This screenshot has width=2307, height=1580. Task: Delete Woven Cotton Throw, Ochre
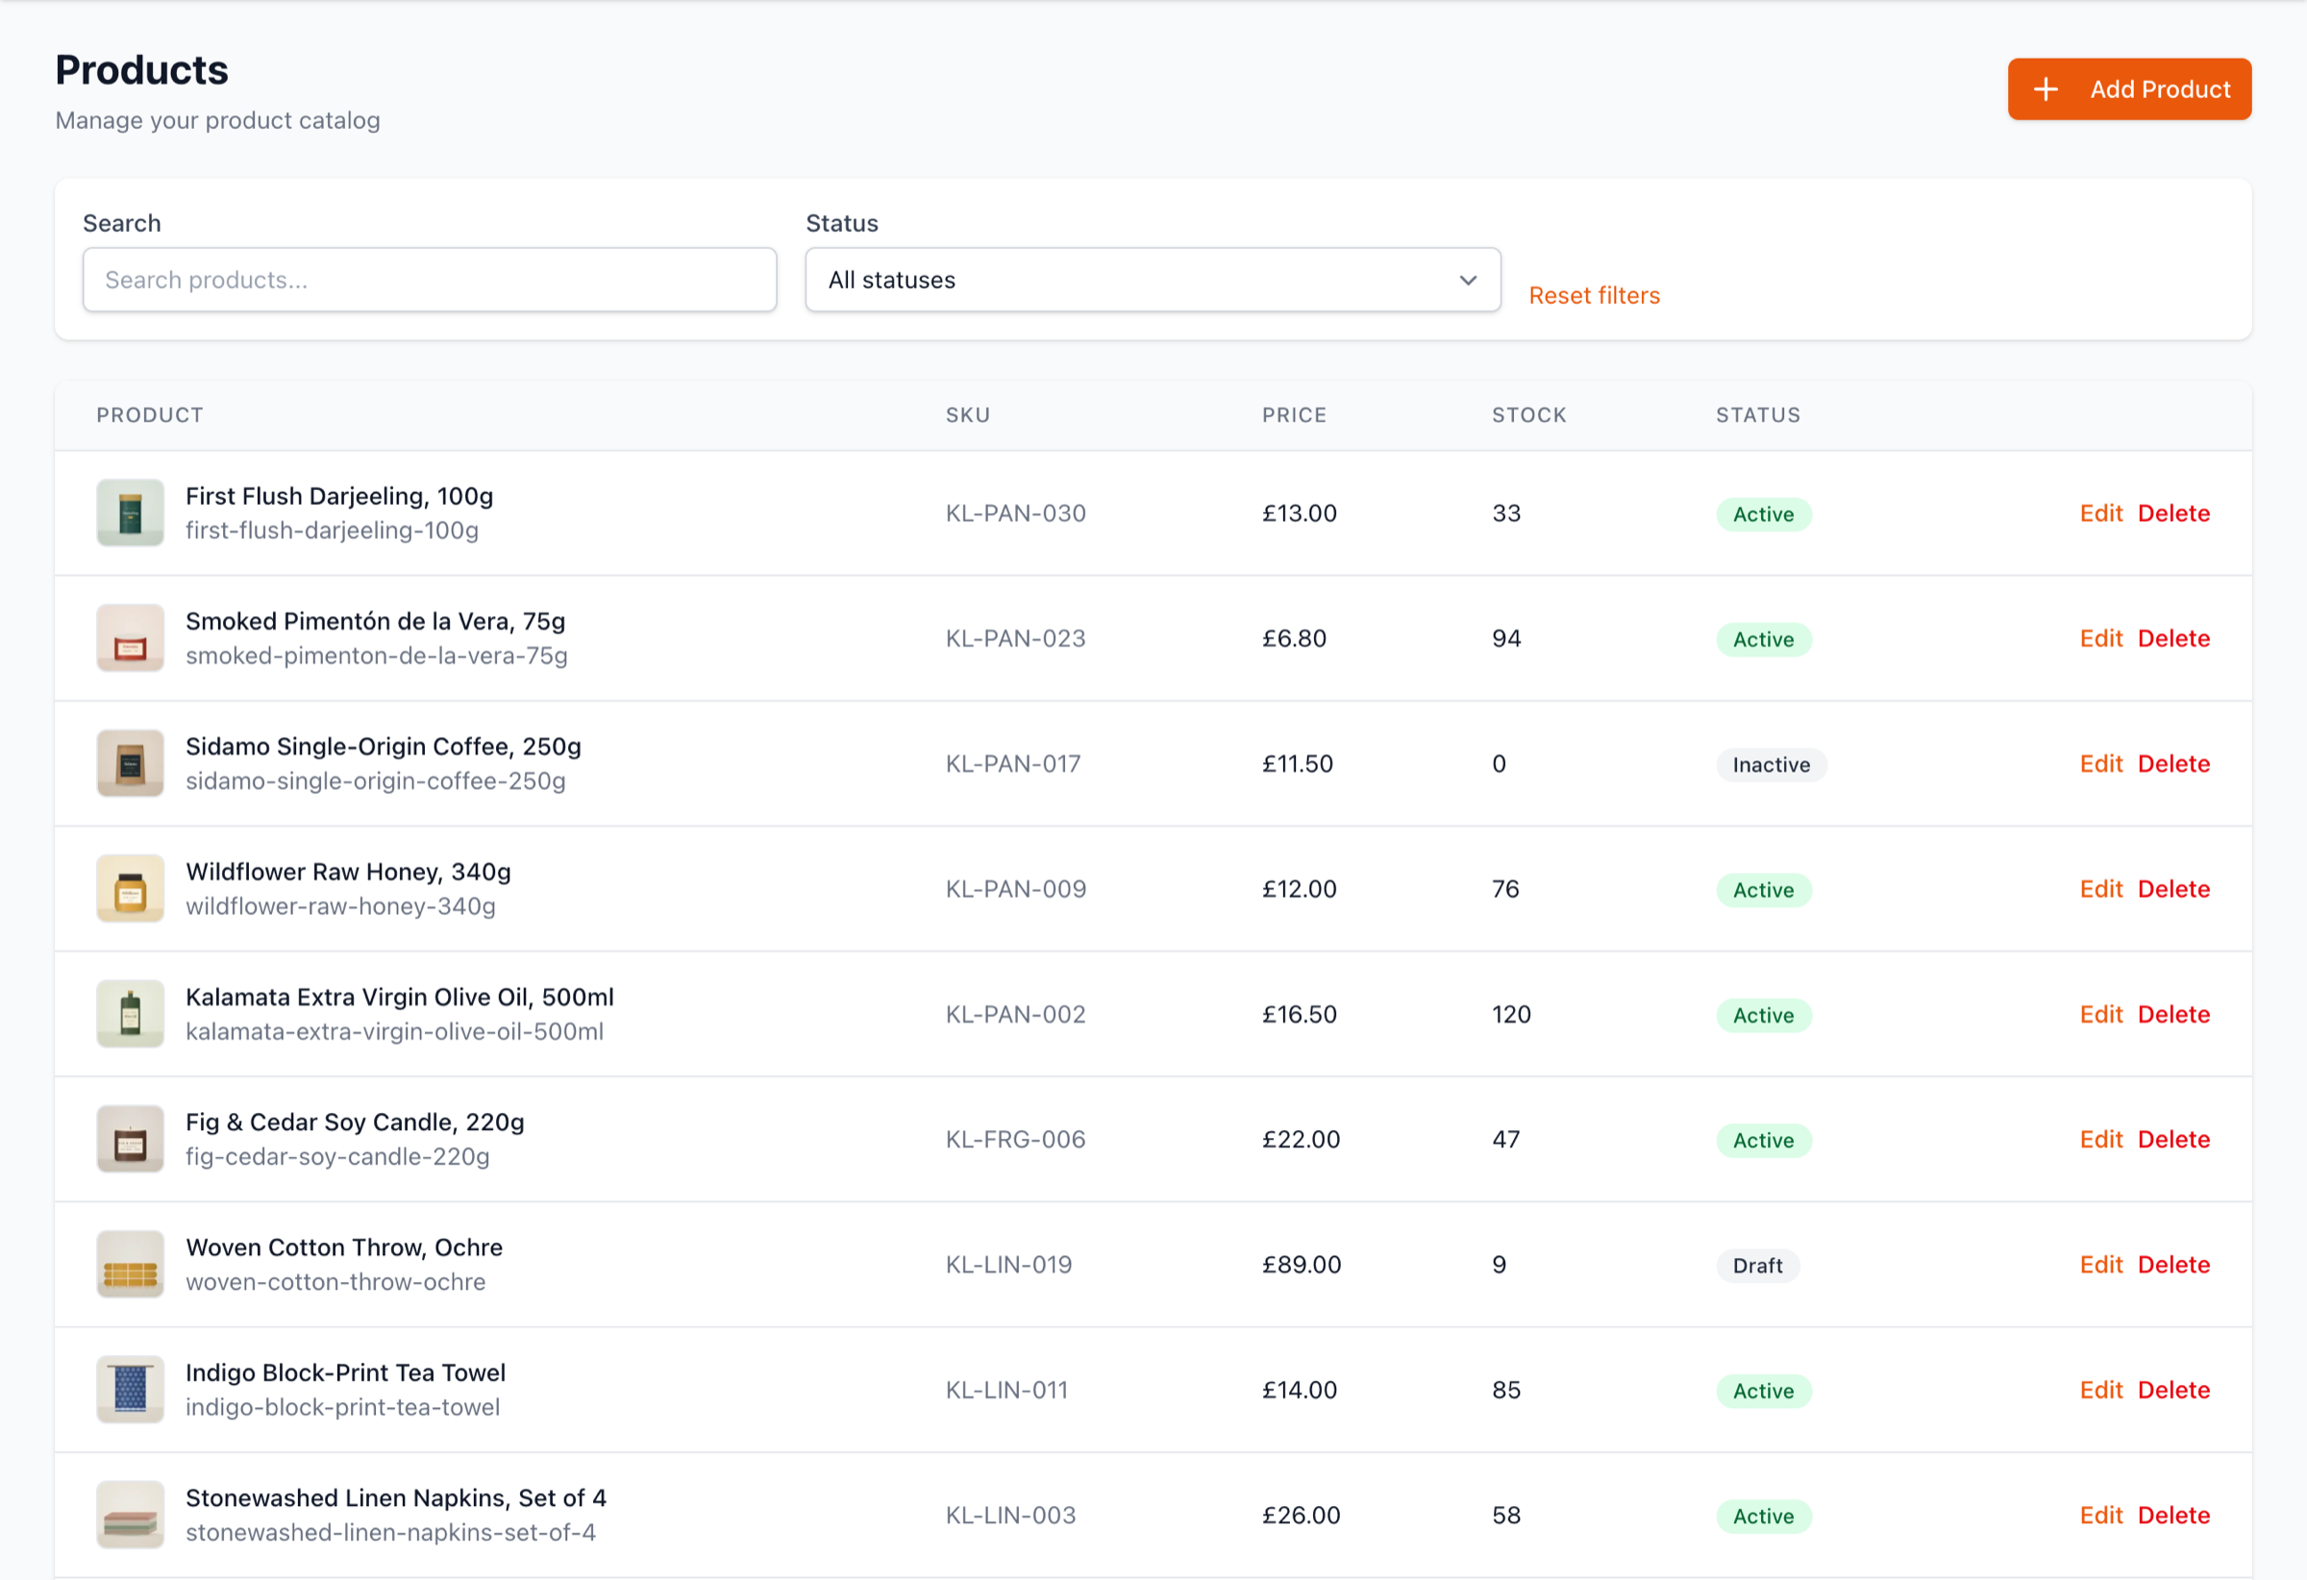click(2173, 1265)
